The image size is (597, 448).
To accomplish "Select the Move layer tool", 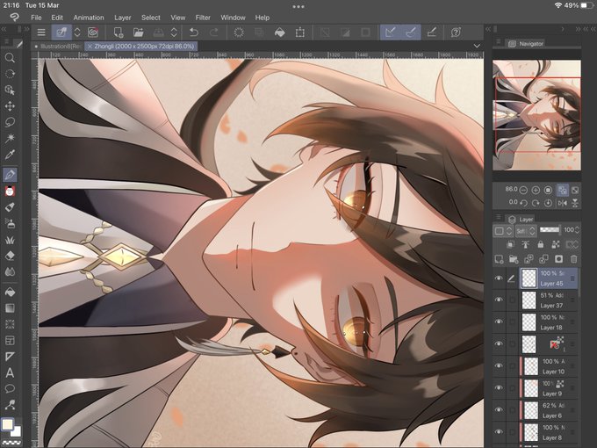I will tap(10, 106).
